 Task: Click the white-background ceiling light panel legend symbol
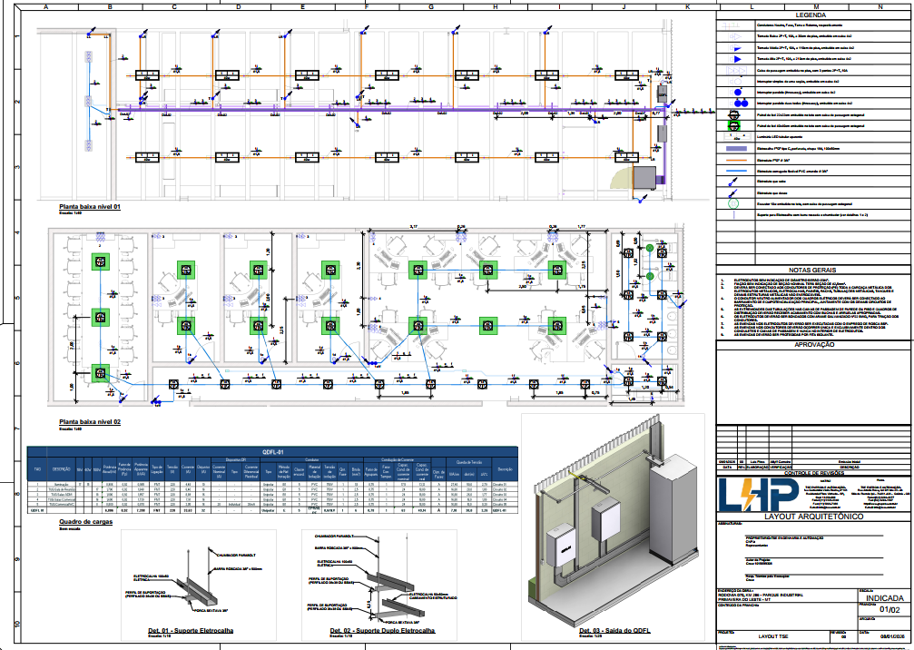pos(734,115)
